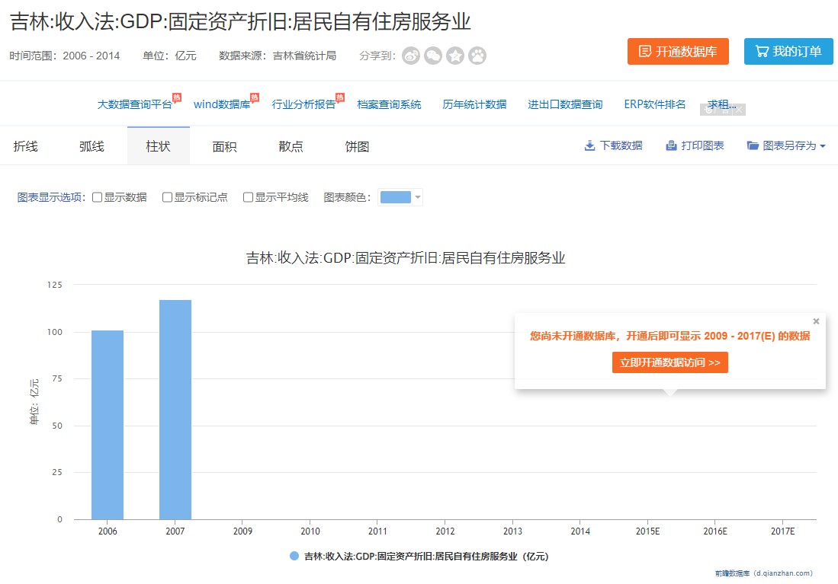Close the database unlock popup
Viewport: 838px width, 584px height.
point(816,321)
